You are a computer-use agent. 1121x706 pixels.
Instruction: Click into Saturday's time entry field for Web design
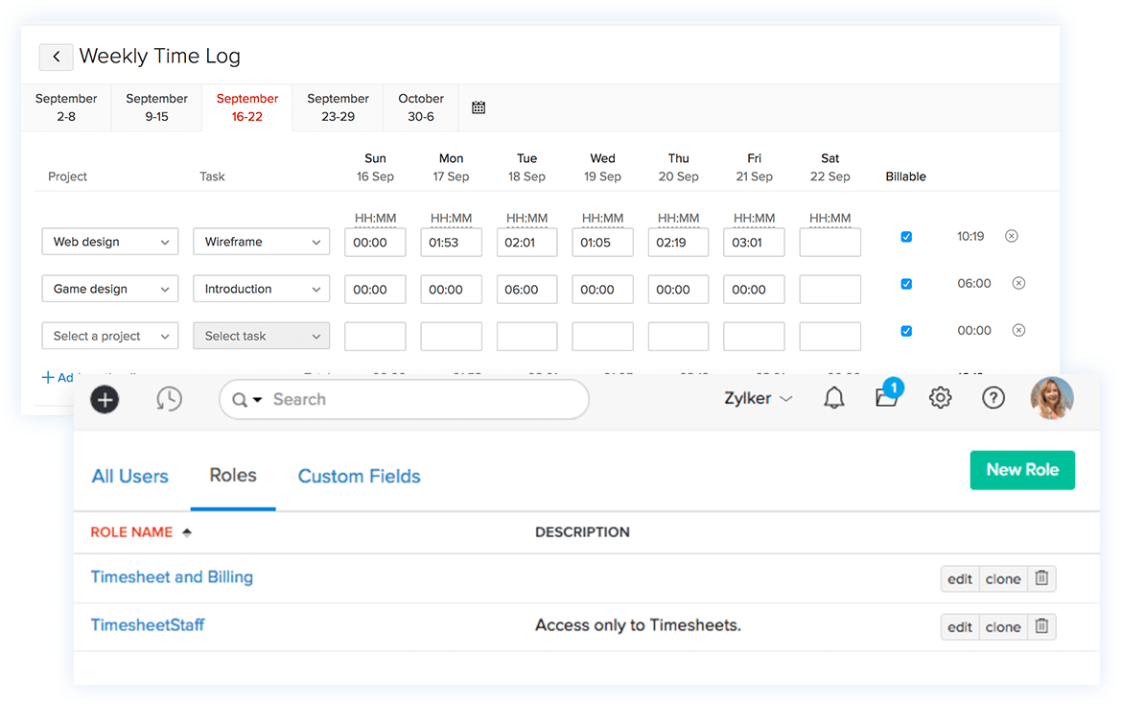point(829,242)
